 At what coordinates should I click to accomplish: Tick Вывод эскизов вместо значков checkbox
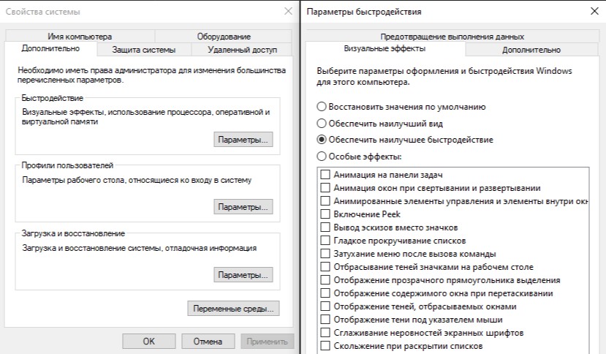point(325,227)
